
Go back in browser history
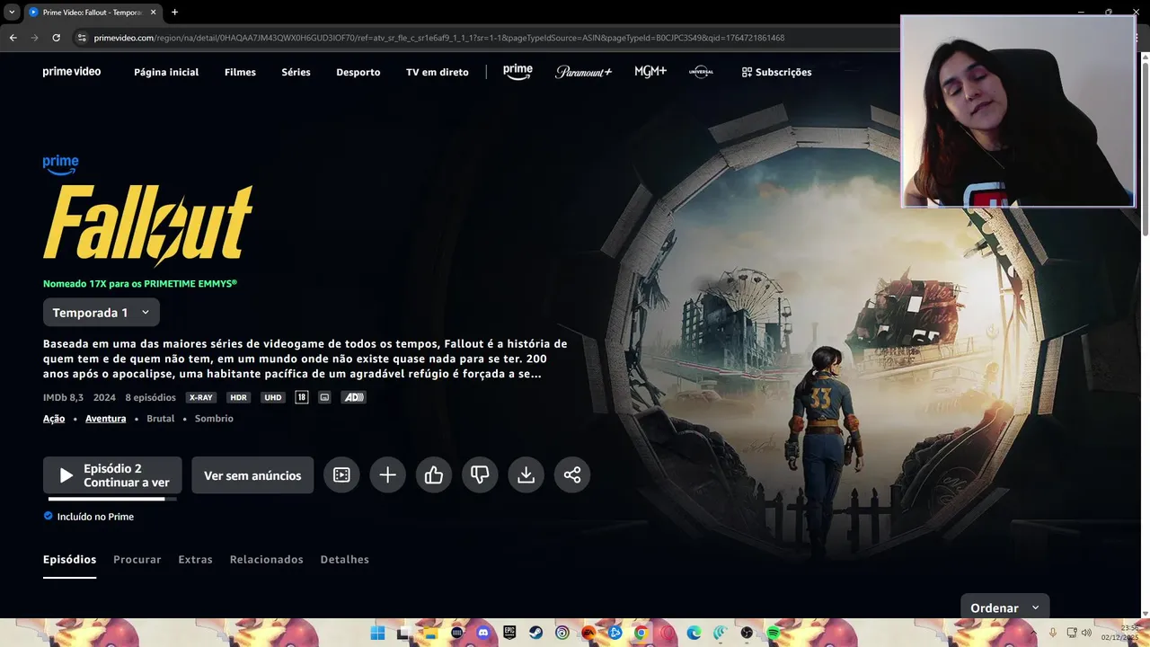pyautogui.click(x=13, y=38)
